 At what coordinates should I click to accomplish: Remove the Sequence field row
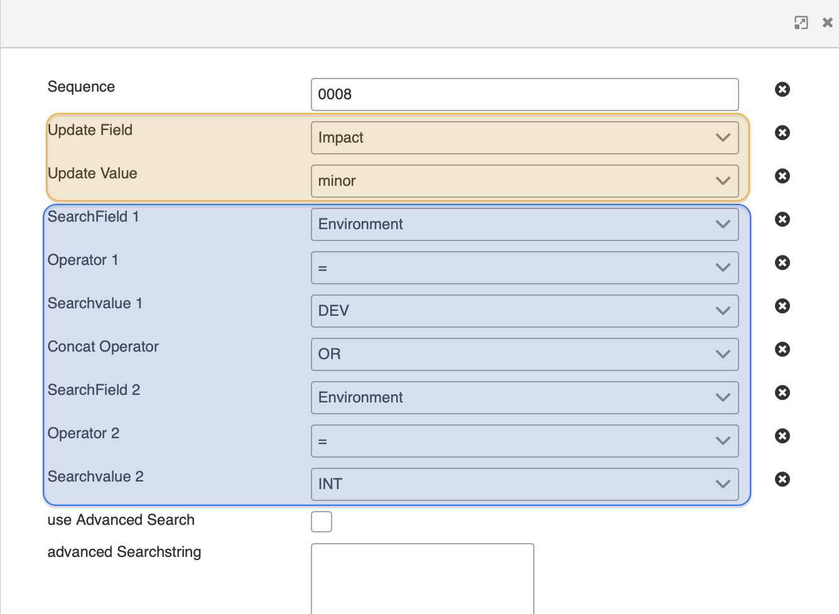(x=782, y=89)
